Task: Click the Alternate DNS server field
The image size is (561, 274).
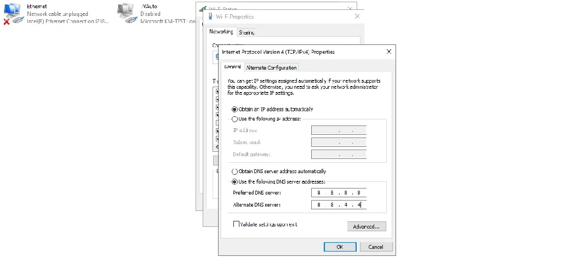Action: 339,204
